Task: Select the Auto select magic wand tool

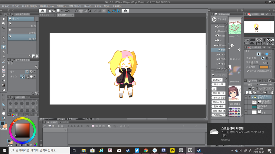Action: click(x=4, y=38)
